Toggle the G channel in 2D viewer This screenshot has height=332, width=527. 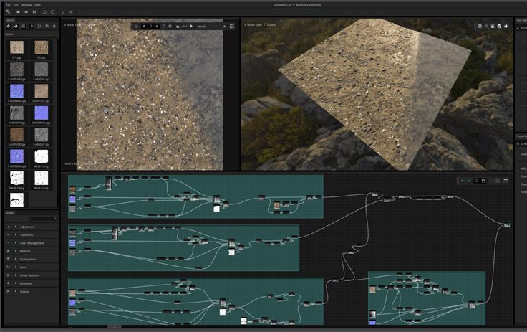(x=150, y=27)
